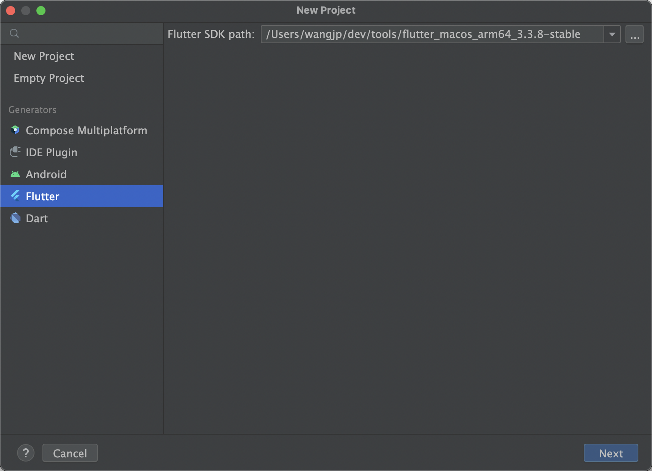Click the red close traffic light
The width and height of the screenshot is (652, 471).
[11, 11]
